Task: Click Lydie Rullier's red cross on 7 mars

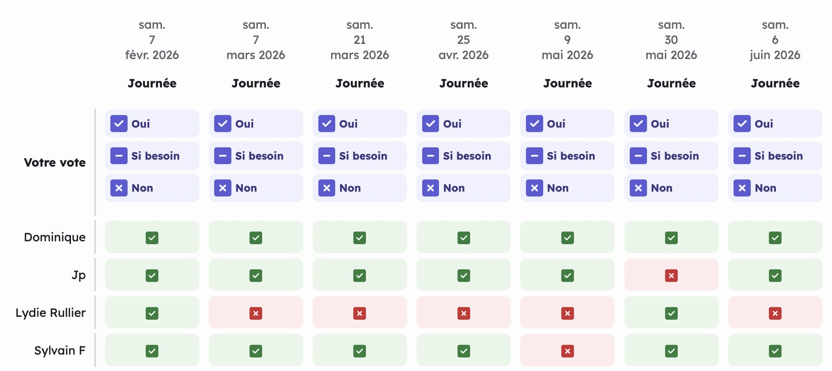Action: (256, 313)
